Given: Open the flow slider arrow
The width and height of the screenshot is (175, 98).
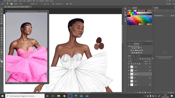Looking at the screenshot, I should tap(51, 4).
